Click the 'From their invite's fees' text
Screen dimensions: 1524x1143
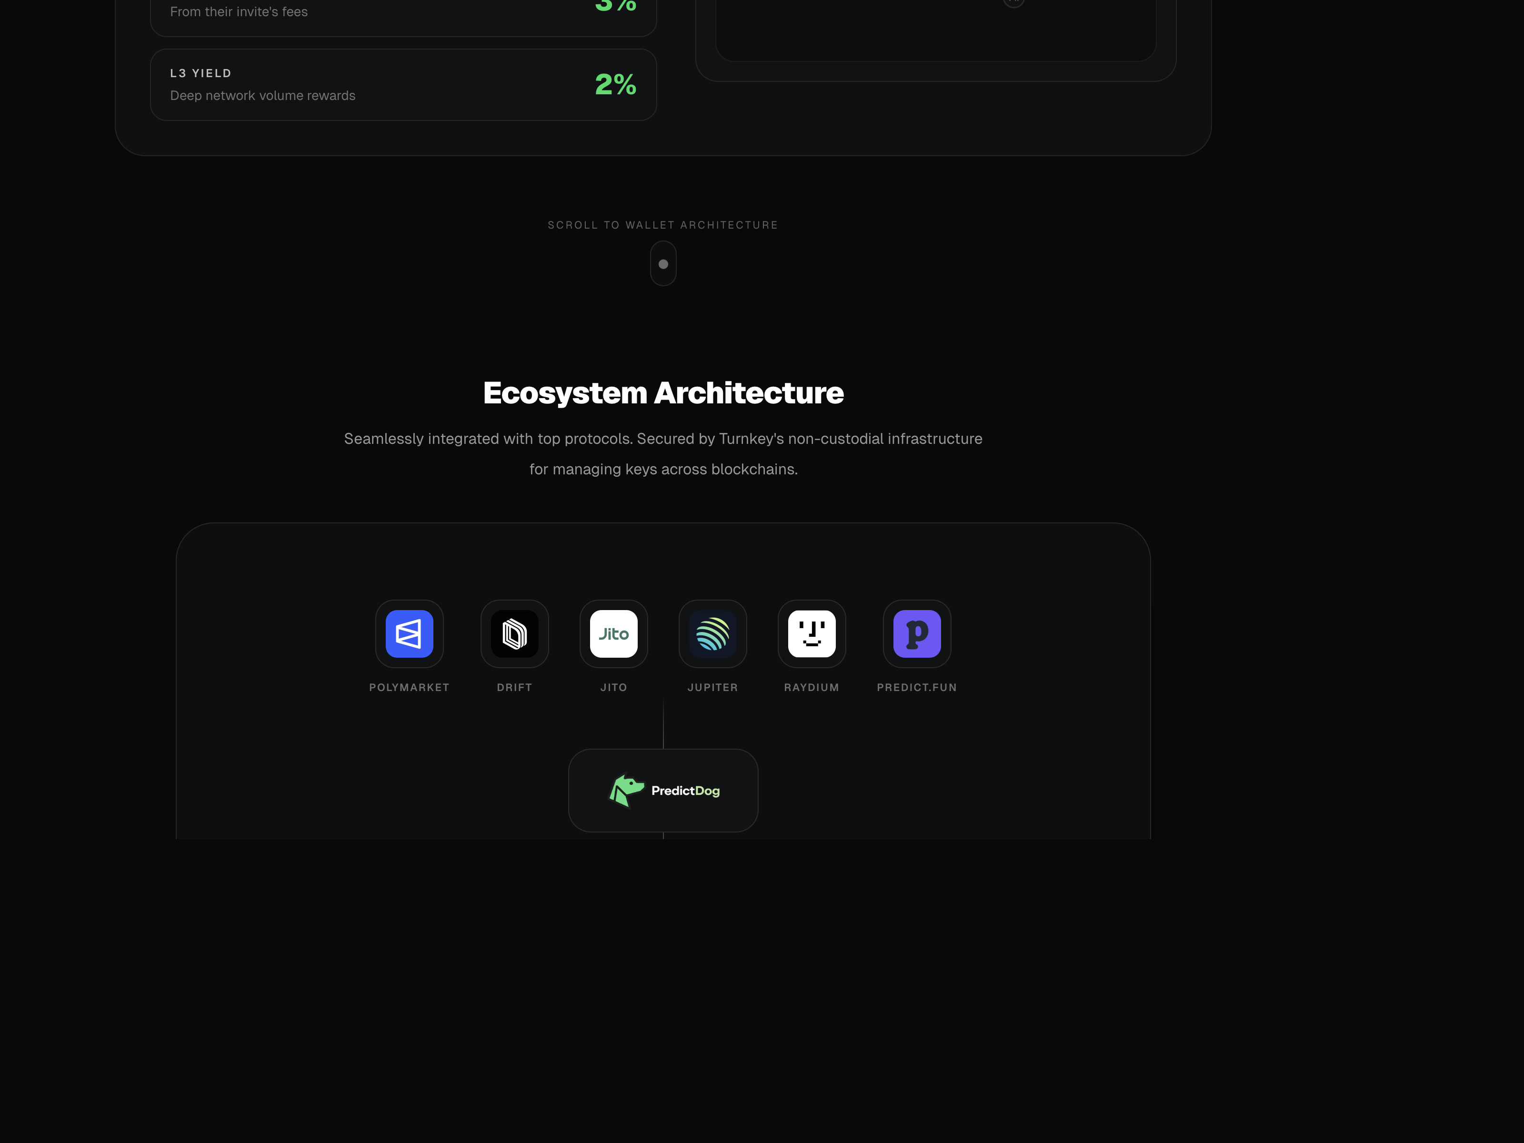pos(239,12)
